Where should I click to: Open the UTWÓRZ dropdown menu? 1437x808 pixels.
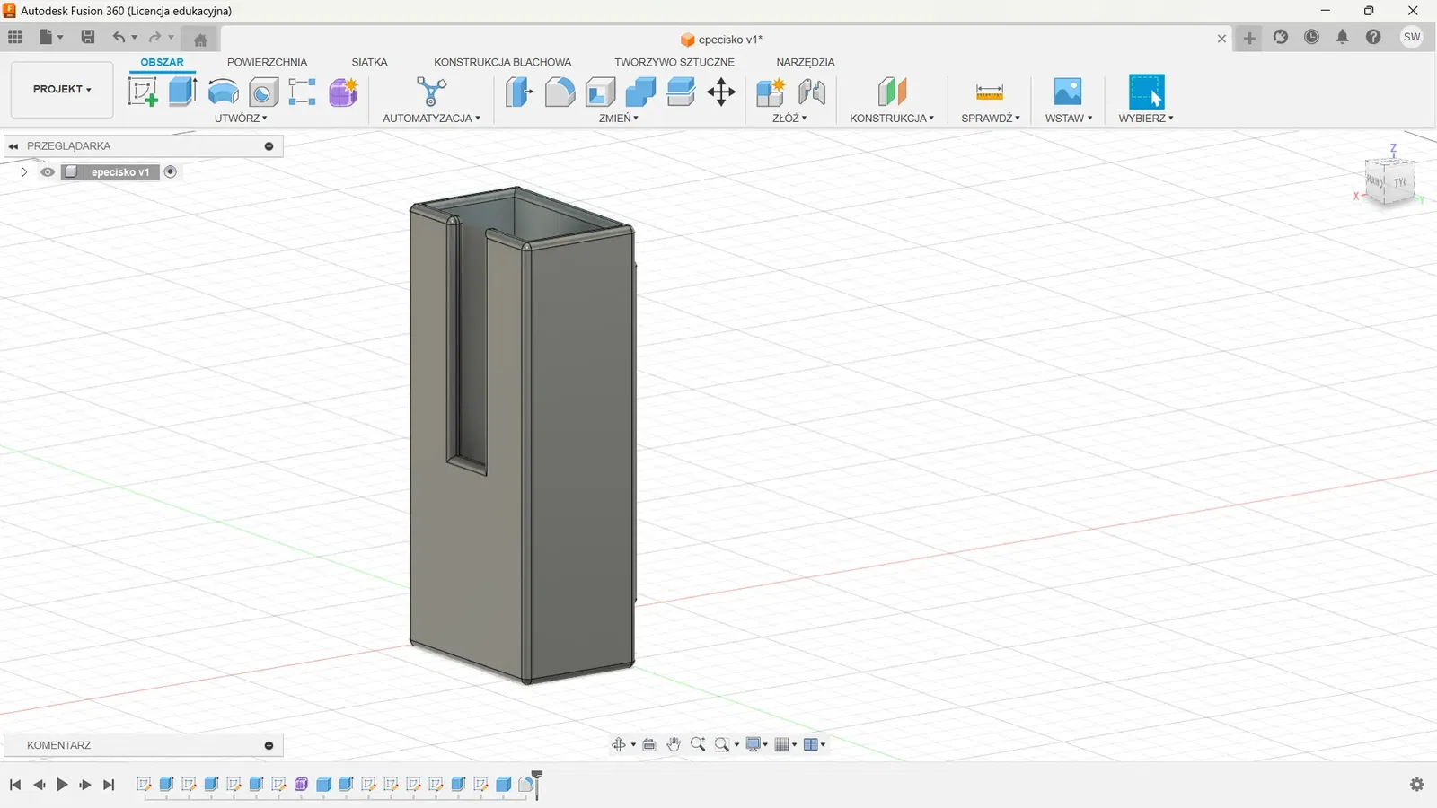click(241, 119)
